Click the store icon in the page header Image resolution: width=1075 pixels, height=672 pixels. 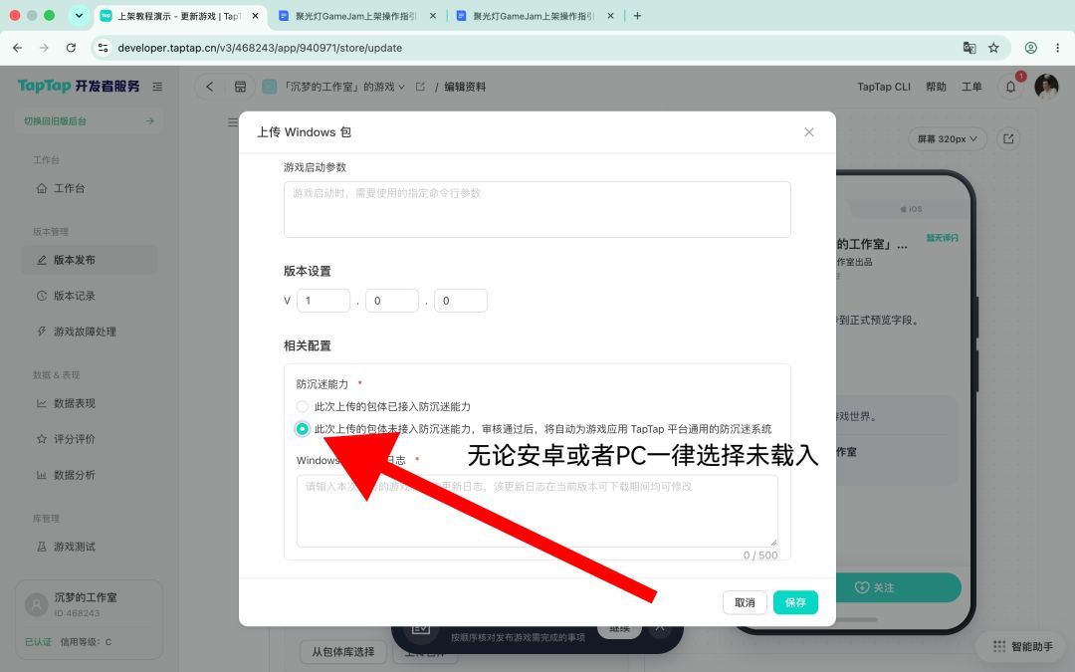click(240, 87)
